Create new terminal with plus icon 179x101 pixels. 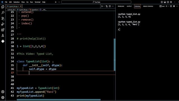tap(166, 6)
